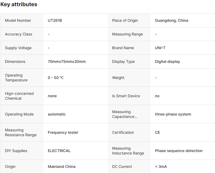Click the 70mmx75mmx30mm dimensions value
This screenshot has width=215, height=173.
point(67,62)
